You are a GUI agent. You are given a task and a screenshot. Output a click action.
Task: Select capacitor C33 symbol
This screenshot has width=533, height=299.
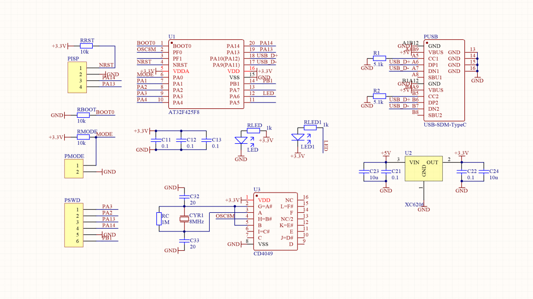click(184, 240)
